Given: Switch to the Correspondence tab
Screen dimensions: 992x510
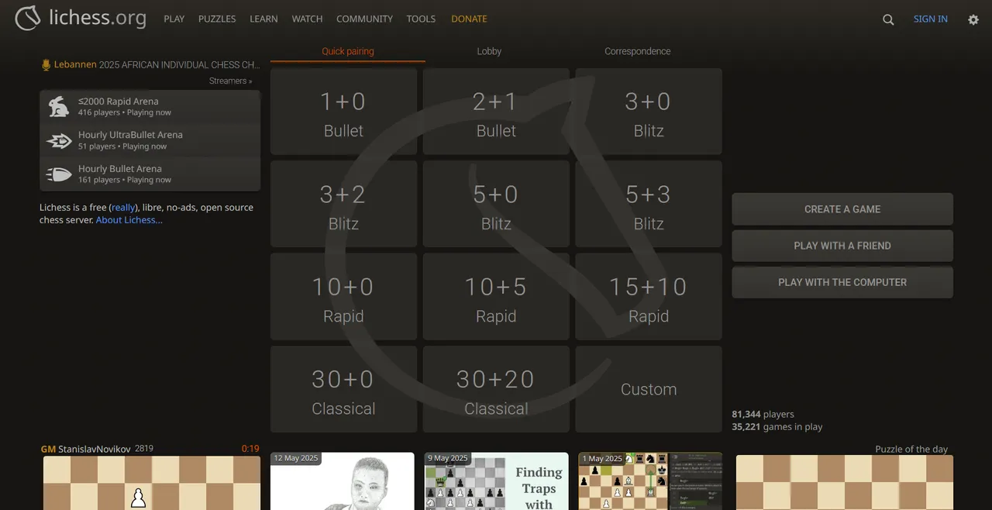Looking at the screenshot, I should [638, 51].
